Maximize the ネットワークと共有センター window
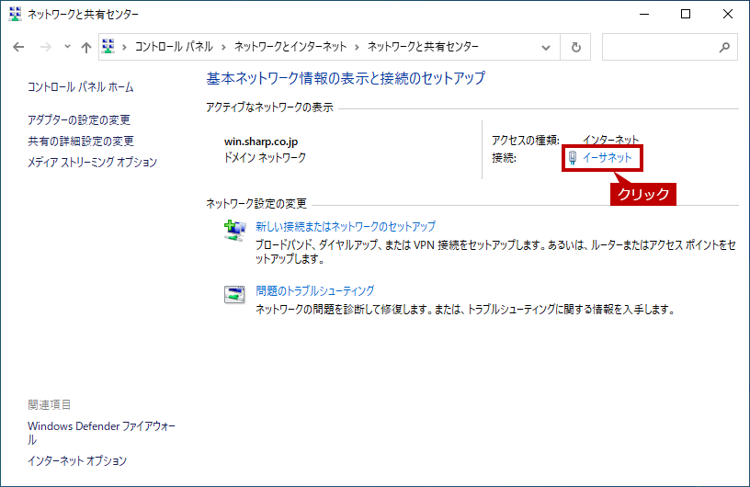Image resolution: width=750 pixels, height=487 pixels. point(686,14)
